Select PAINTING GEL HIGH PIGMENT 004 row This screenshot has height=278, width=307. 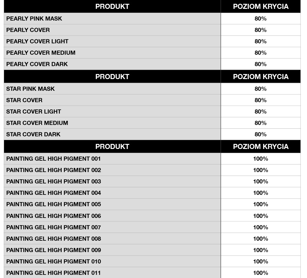click(x=53, y=193)
